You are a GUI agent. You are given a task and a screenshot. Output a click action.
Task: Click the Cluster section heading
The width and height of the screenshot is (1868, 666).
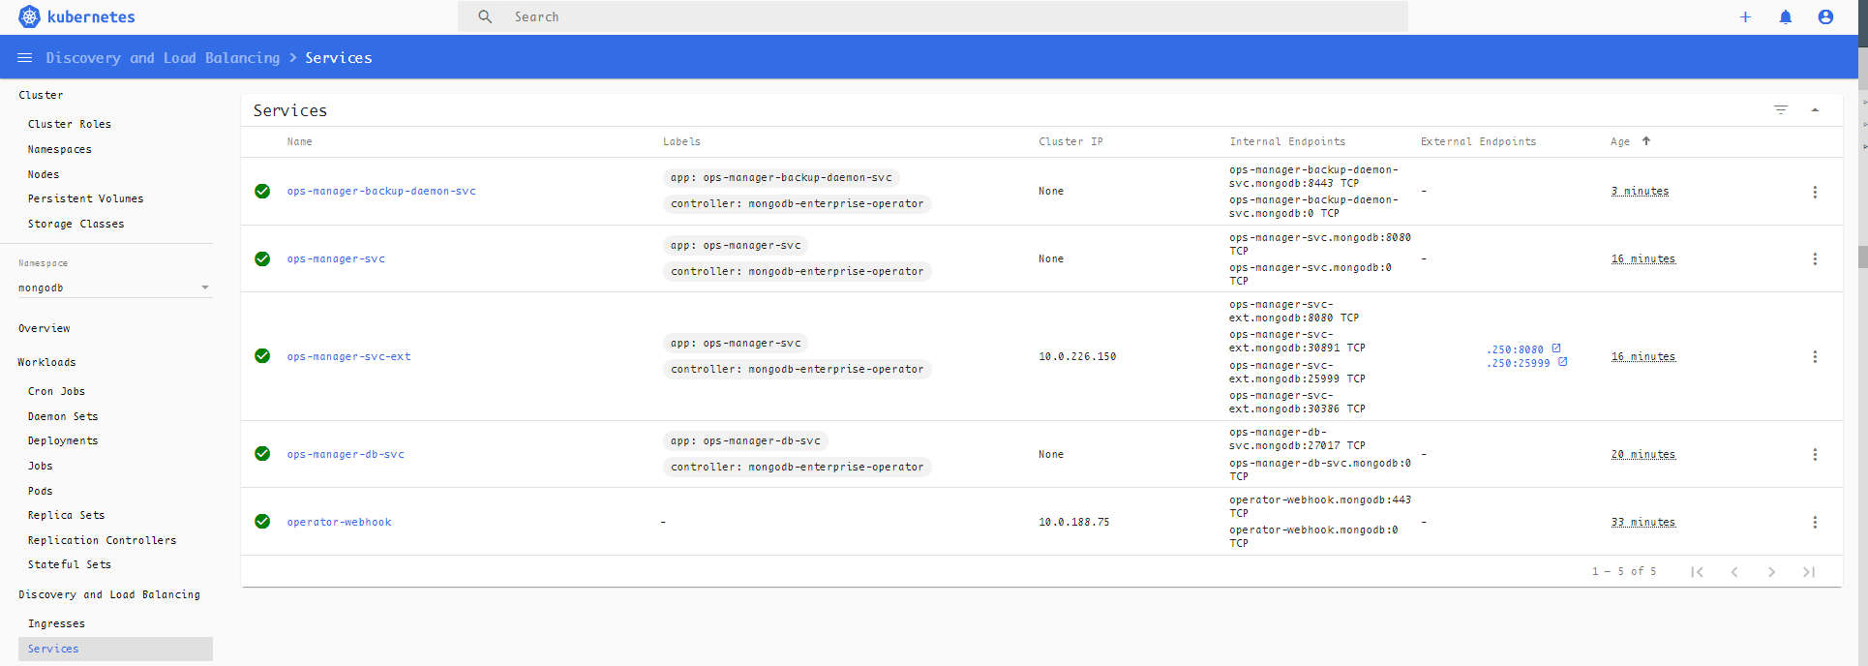point(41,95)
